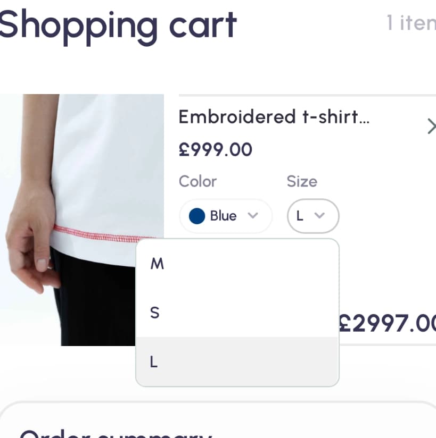Pick the highlighted L size option
Image resolution: width=436 pixels, height=438 pixels.
click(154, 362)
